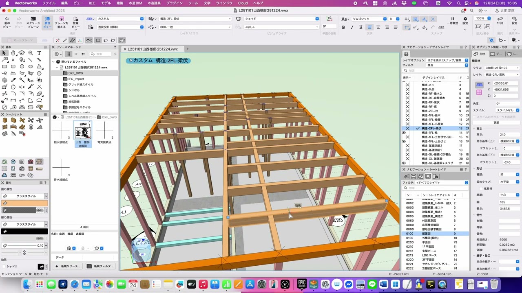Open the 木造BIM menu

[135, 3]
